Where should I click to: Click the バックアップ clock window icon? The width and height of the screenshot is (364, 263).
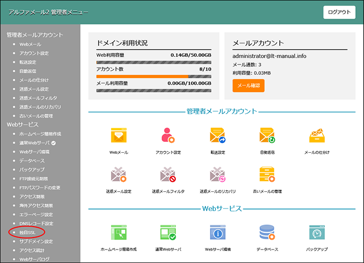click(317, 232)
